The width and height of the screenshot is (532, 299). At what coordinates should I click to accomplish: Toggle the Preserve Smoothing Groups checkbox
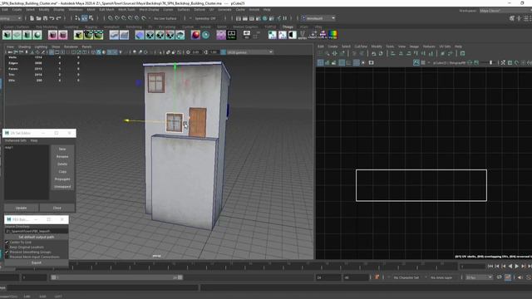coord(7,252)
